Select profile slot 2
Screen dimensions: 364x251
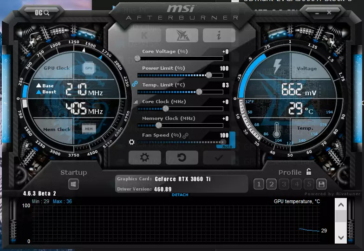pos(271,185)
